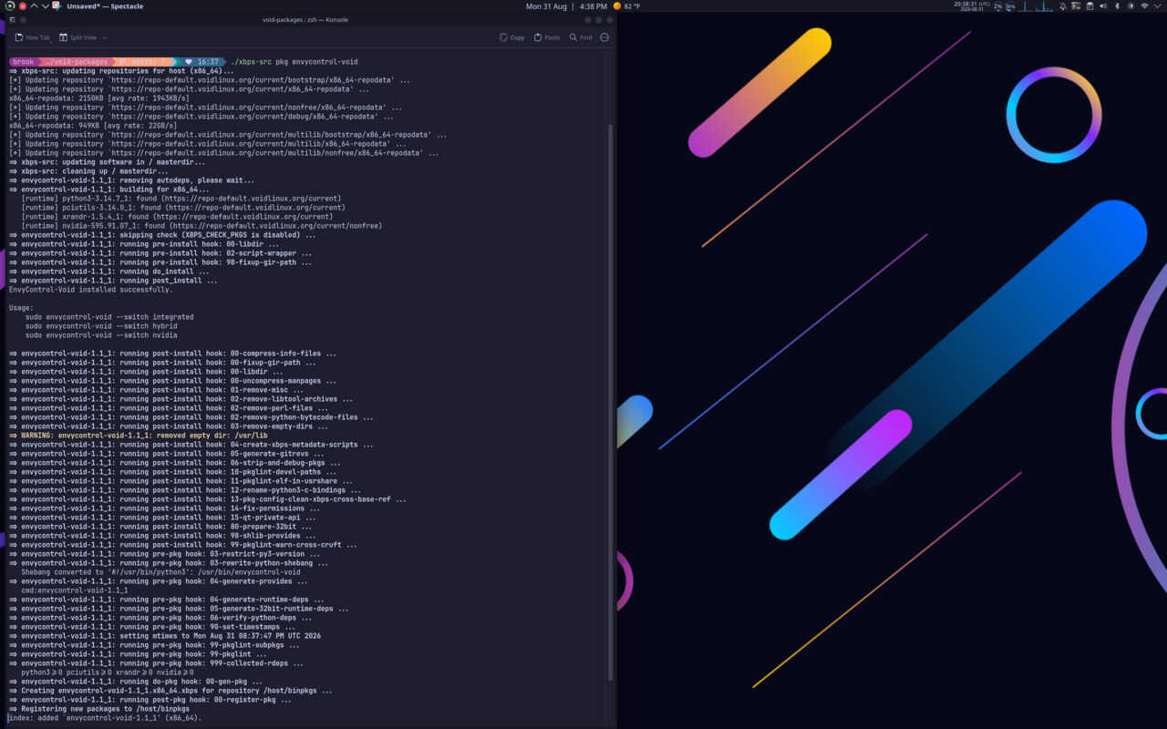Open the system monitor graph widget

pos(1038,6)
